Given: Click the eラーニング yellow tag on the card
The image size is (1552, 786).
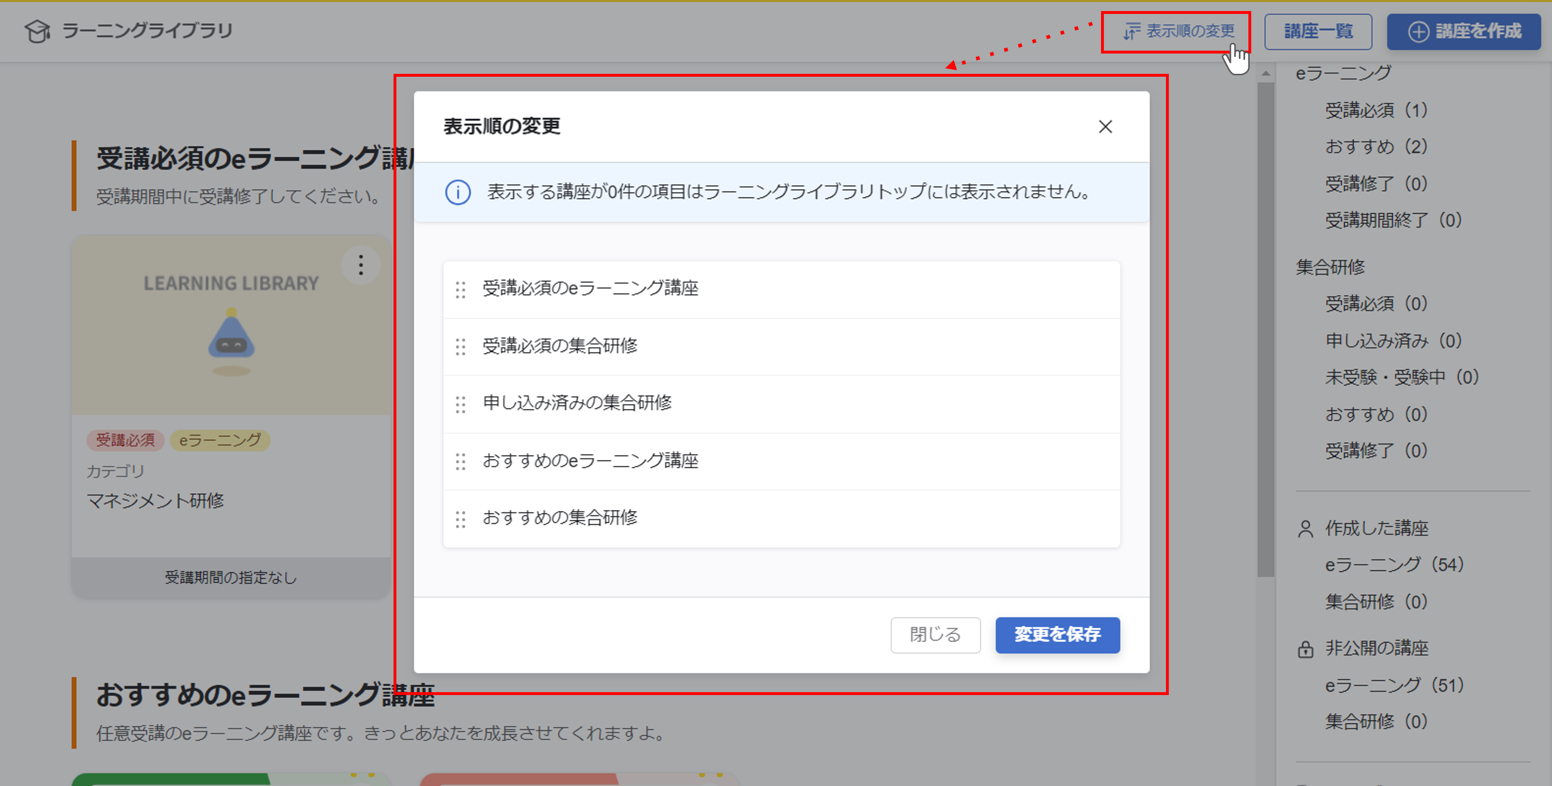Looking at the screenshot, I should pos(220,440).
